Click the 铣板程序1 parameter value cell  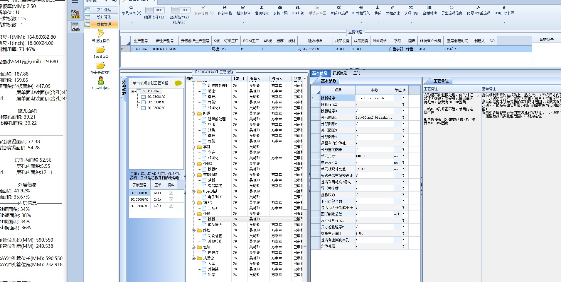click(374, 98)
